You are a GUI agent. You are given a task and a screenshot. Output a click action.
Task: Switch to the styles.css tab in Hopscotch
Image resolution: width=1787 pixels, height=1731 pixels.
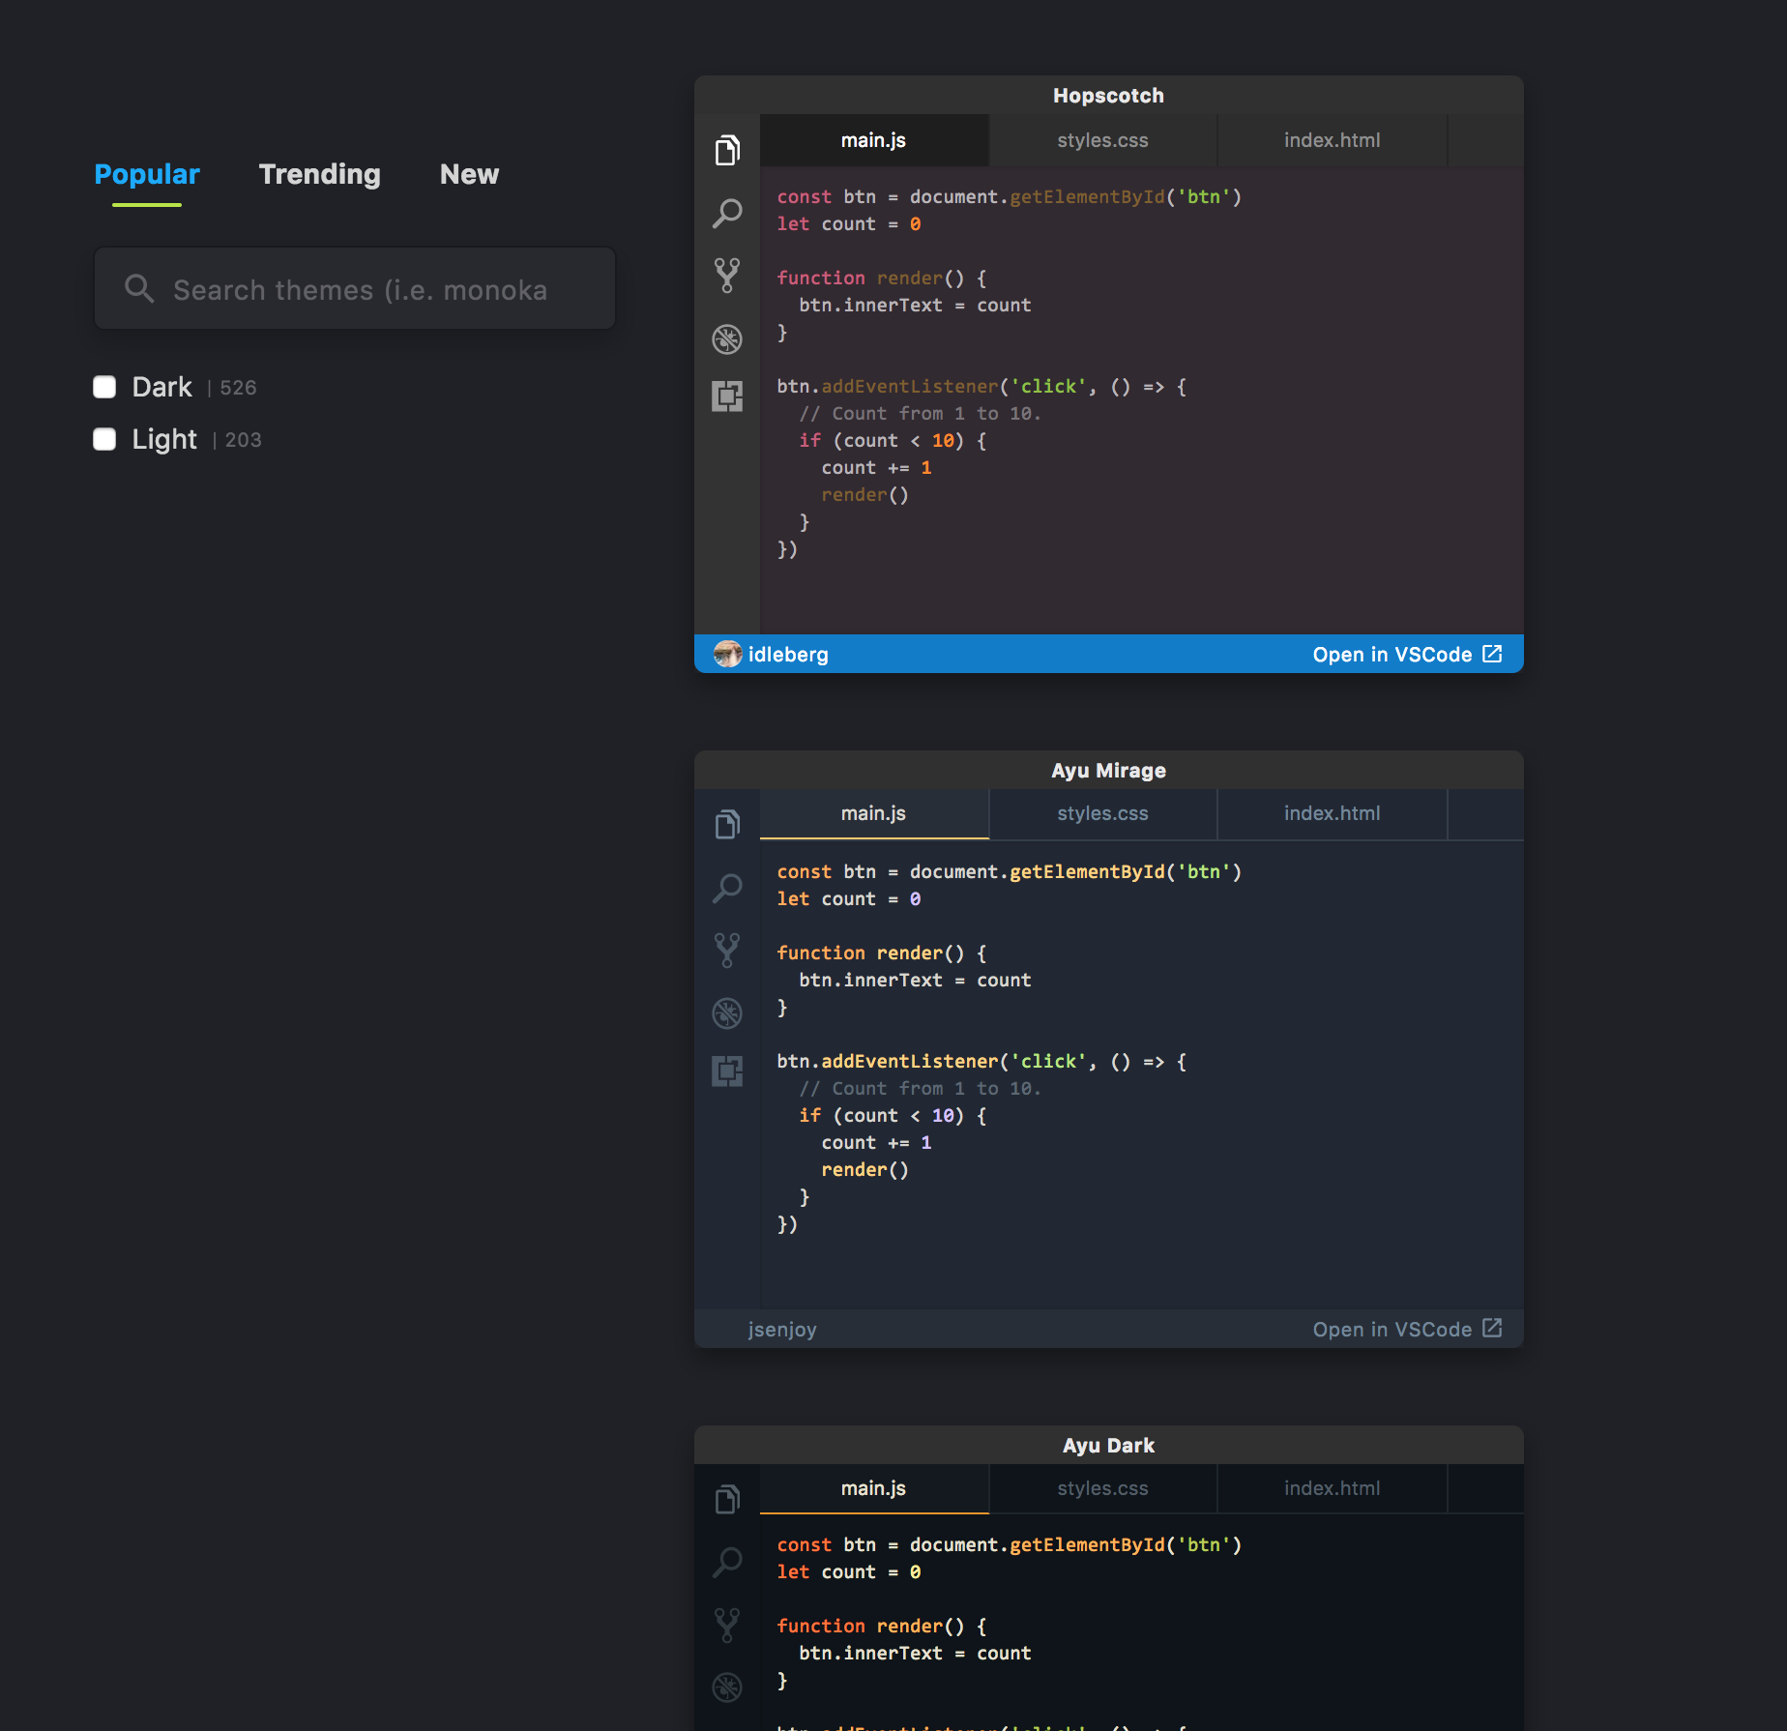click(x=1102, y=140)
